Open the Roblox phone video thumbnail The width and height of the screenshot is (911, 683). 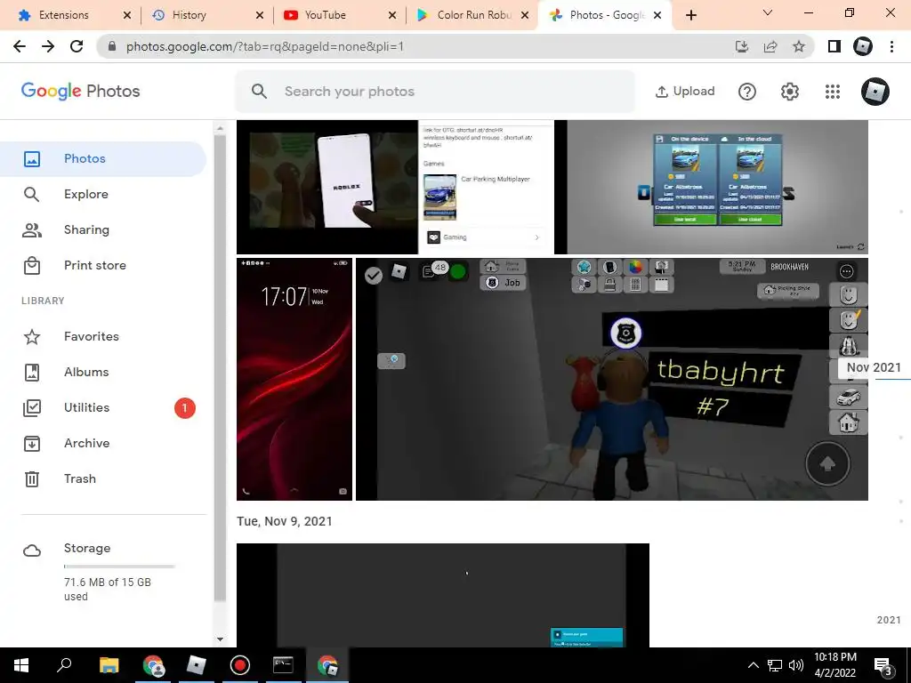point(327,187)
